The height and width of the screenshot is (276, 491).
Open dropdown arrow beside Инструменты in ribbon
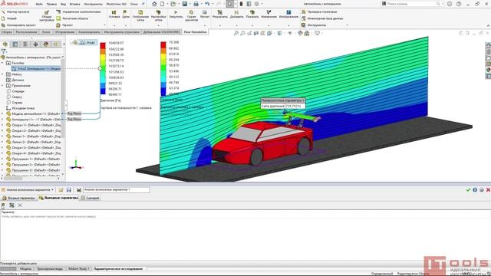point(347,25)
